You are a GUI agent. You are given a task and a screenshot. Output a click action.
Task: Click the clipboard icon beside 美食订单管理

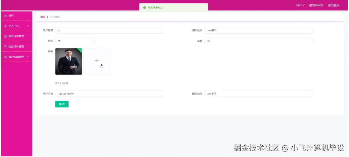click(6, 36)
